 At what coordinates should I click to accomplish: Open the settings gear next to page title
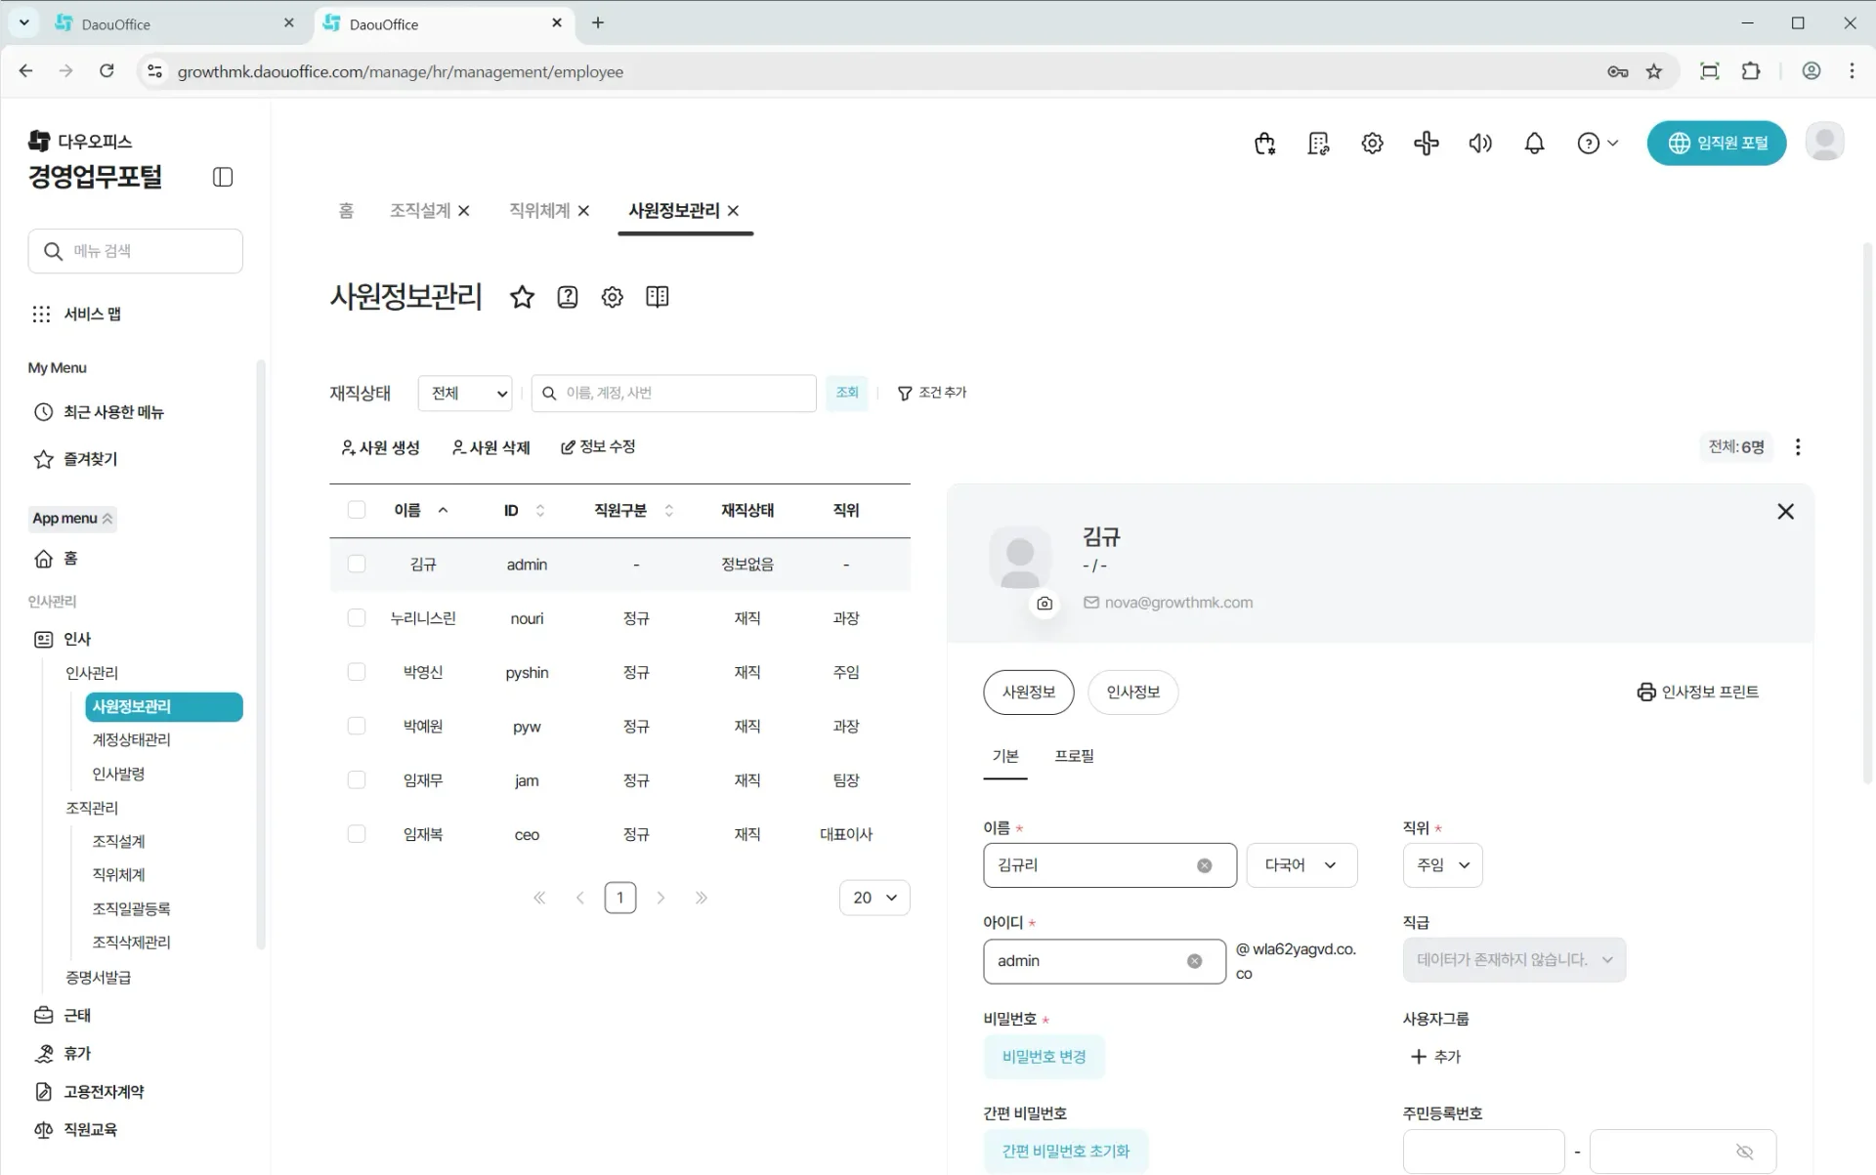[612, 297]
